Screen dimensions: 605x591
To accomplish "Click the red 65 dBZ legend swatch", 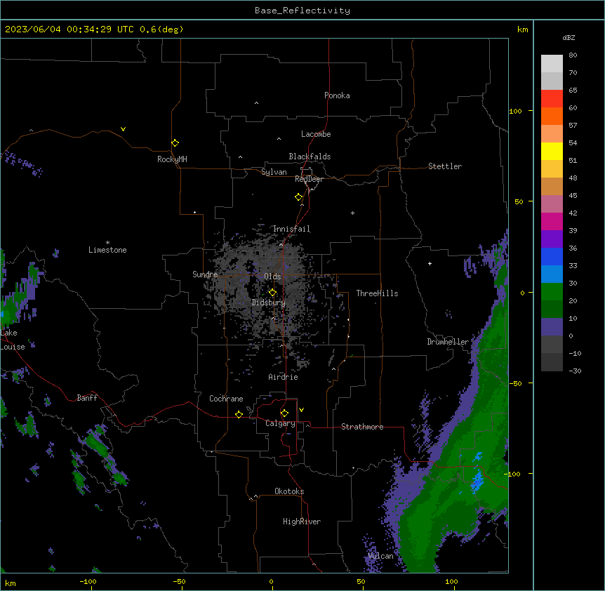I will click(552, 99).
